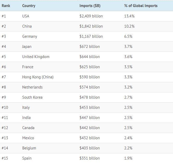Click rank #9 cell

4,97
